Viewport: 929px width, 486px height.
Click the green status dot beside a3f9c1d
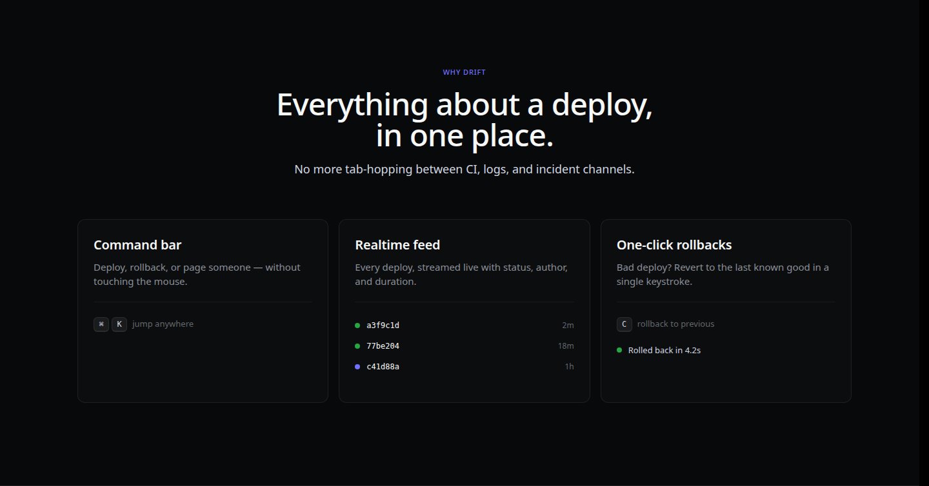[x=357, y=326]
